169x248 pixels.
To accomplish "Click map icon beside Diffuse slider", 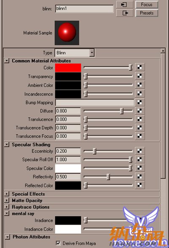I will [139, 111].
